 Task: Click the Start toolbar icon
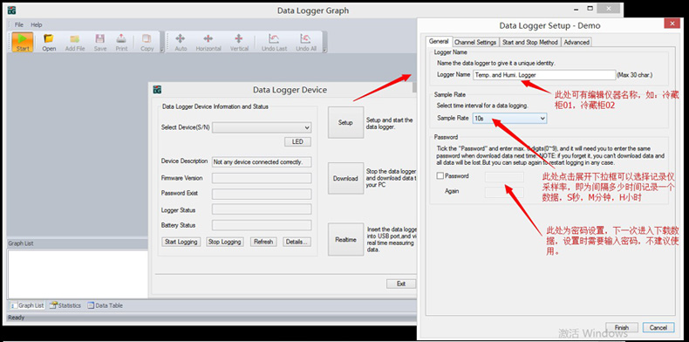(23, 42)
